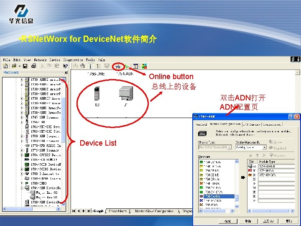301x226 pixels.
Task: Click scroll-down arrow of dialog Hardware list
Action: pos(237,206)
